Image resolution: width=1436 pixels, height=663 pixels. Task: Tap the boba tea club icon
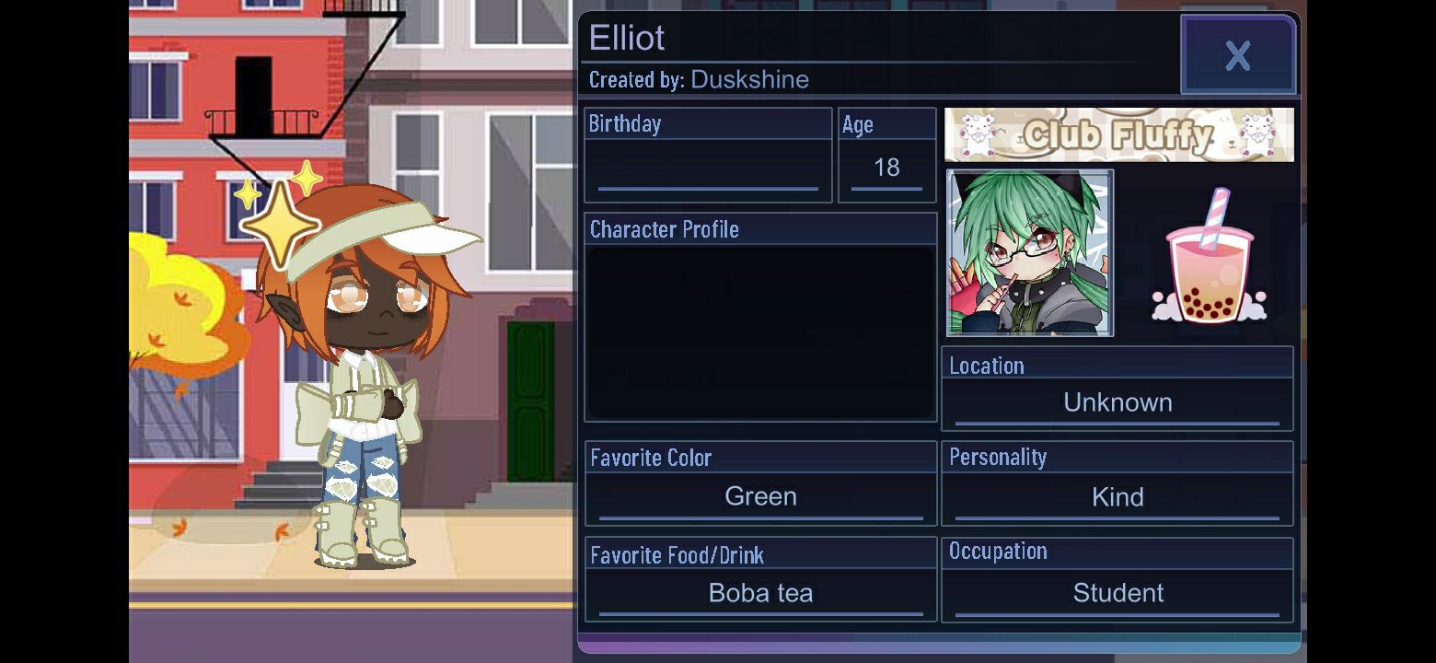click(1209, 257)
